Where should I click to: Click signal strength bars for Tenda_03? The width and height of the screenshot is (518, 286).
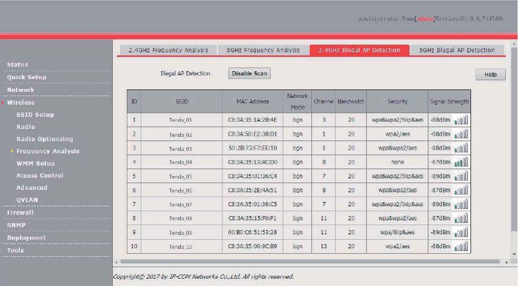[461, 148]
